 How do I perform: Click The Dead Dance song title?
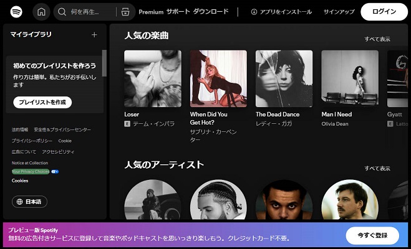(278, 115)
